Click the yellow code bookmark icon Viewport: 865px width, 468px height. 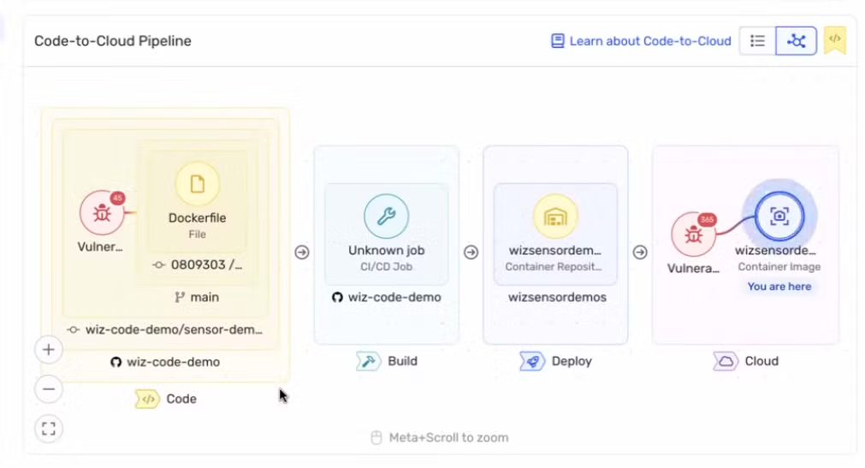coord(834,40)
